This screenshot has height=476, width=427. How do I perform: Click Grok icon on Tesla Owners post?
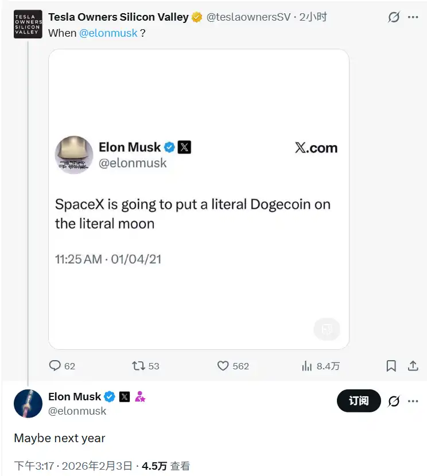coord(394,17)
